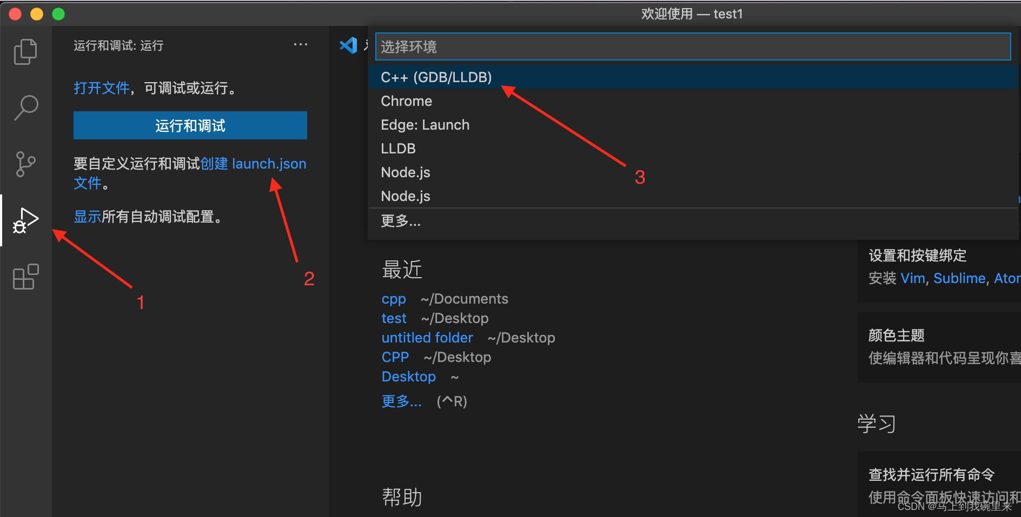Select the first Node.js option

[x=693, y=172]
